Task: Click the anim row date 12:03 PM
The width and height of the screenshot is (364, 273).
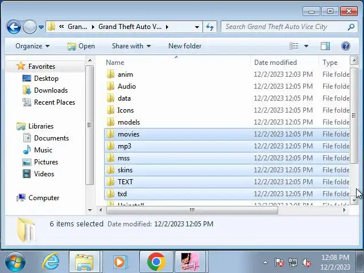Action: [x=283, y=75]
